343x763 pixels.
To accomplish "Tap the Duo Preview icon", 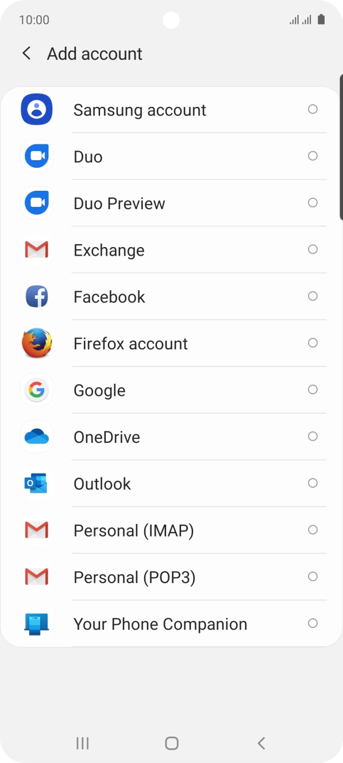I will coord(37,202).
